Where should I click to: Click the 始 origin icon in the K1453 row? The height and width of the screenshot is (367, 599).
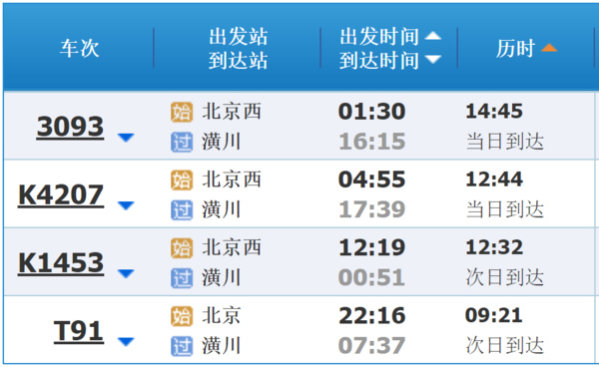(182, 248)
